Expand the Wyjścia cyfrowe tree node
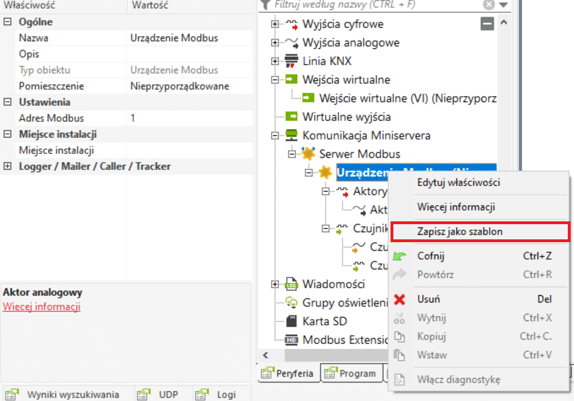The width and height of the screenshot is (574, 401). pos(275,24)
